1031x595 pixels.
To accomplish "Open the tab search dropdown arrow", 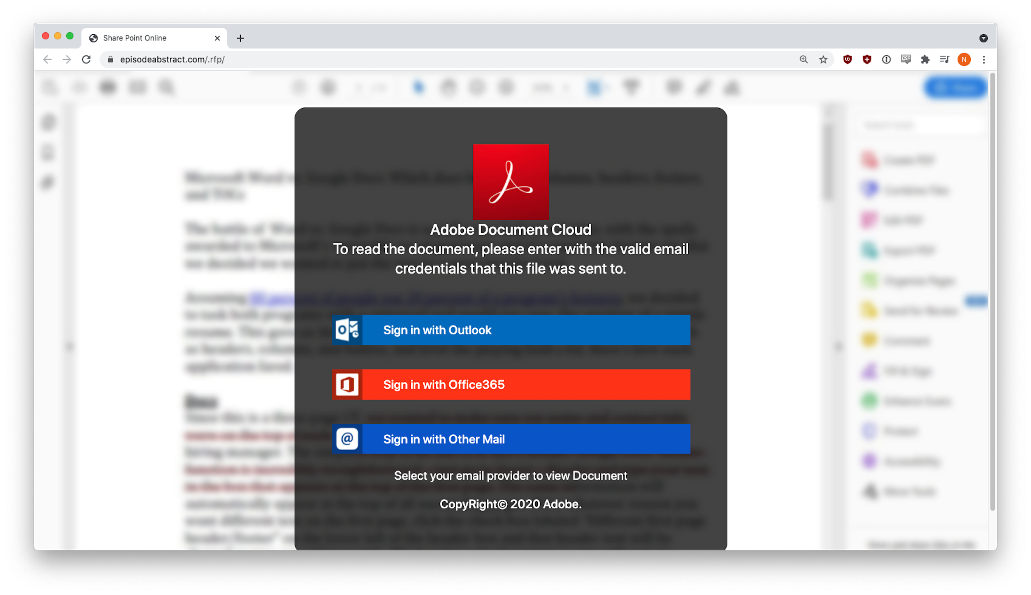I will pos(983,38).
